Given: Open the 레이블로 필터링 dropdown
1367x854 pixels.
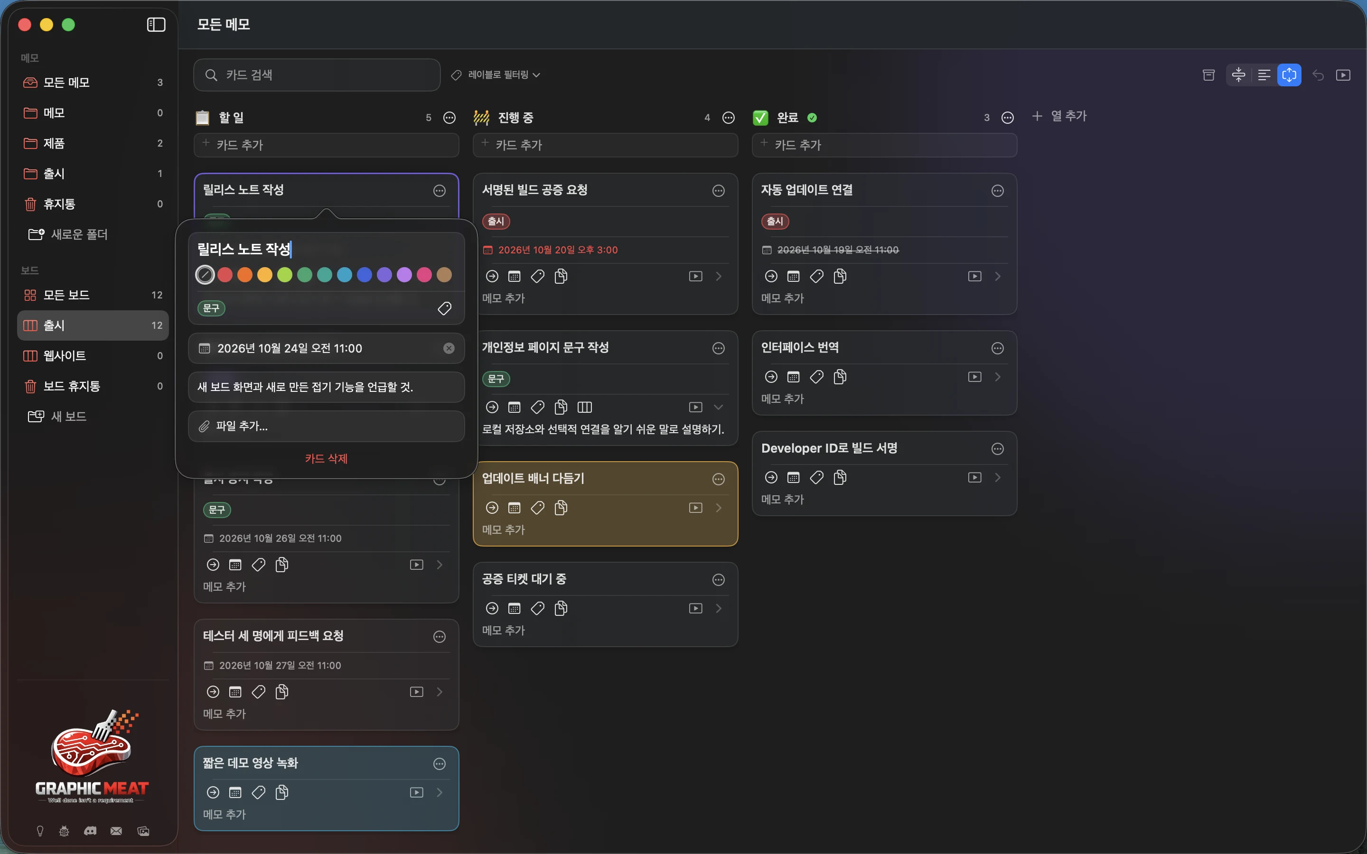Looking at the screenshot, I should (x=496, y=74).
